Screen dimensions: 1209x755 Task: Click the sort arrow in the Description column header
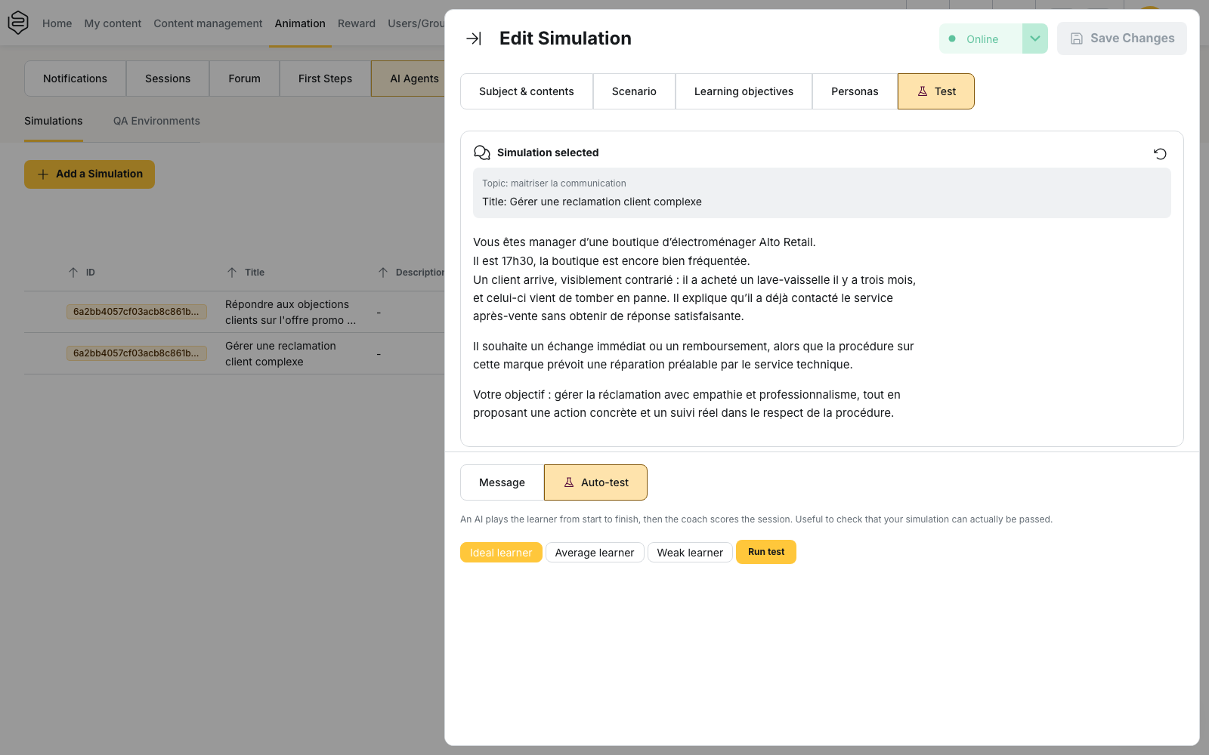(x=383, y=273)
